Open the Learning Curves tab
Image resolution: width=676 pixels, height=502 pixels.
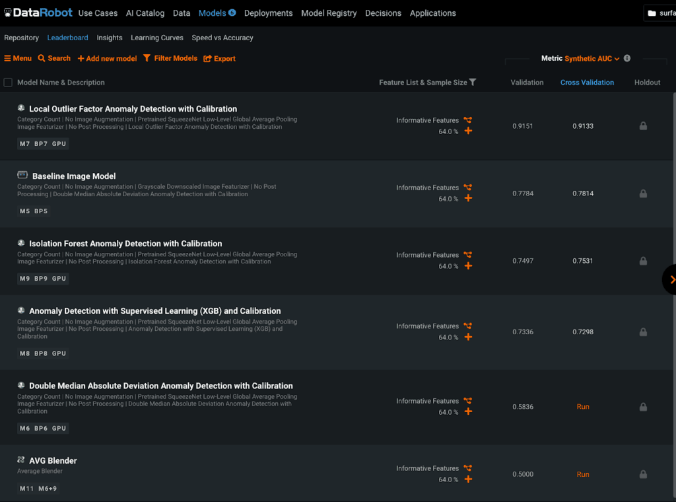click(157, 38)
